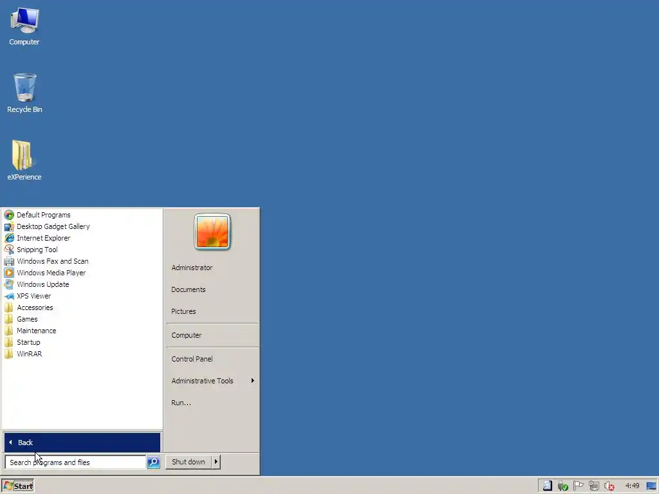
Task: Open the Computer desktop icon
Action: pos(24,26)
